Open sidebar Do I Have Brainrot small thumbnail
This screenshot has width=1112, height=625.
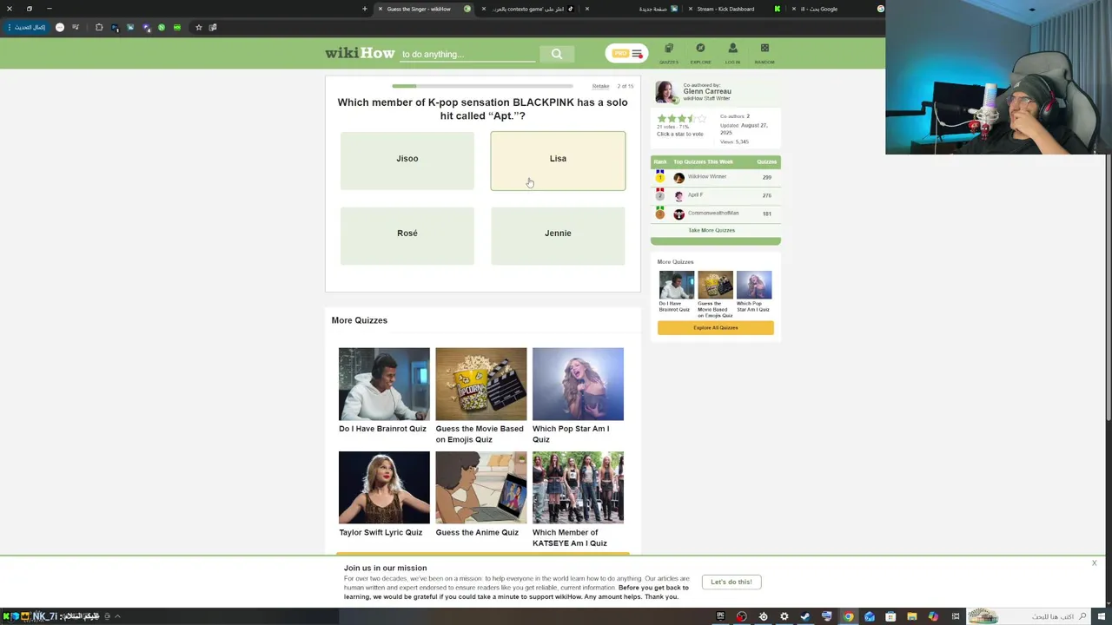[676, 285]
